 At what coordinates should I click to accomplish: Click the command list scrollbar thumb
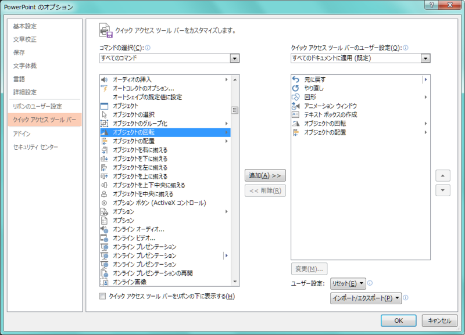[235, 110]
